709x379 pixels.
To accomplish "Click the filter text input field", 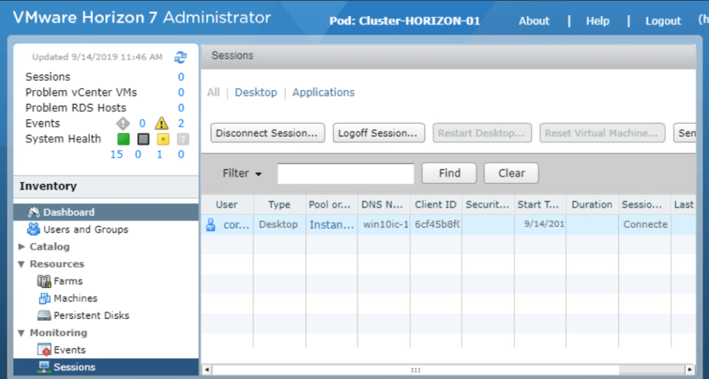I will pos(345,174).
